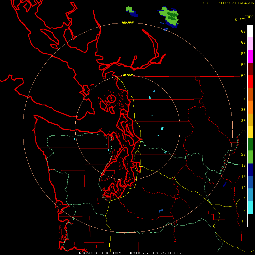The width and height of the screenshot is (255, 255).
Task: Click legend value "58"
Action: 243,54
